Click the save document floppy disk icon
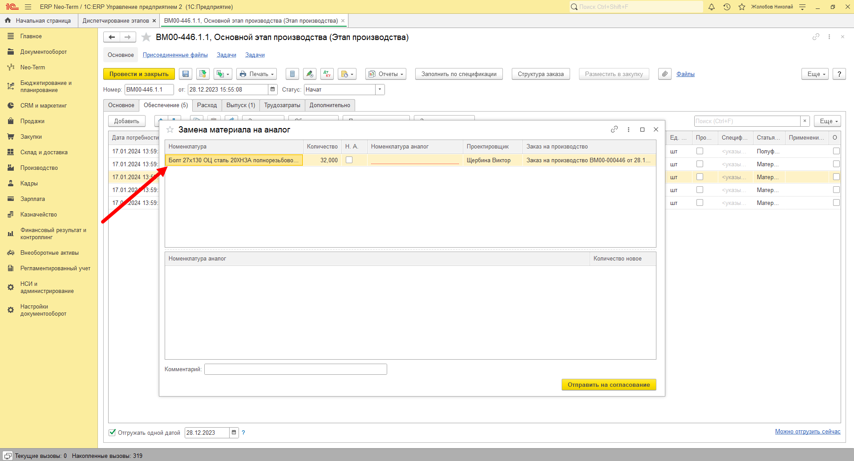Viewport: 854px width, 461px height. point(186,74)
